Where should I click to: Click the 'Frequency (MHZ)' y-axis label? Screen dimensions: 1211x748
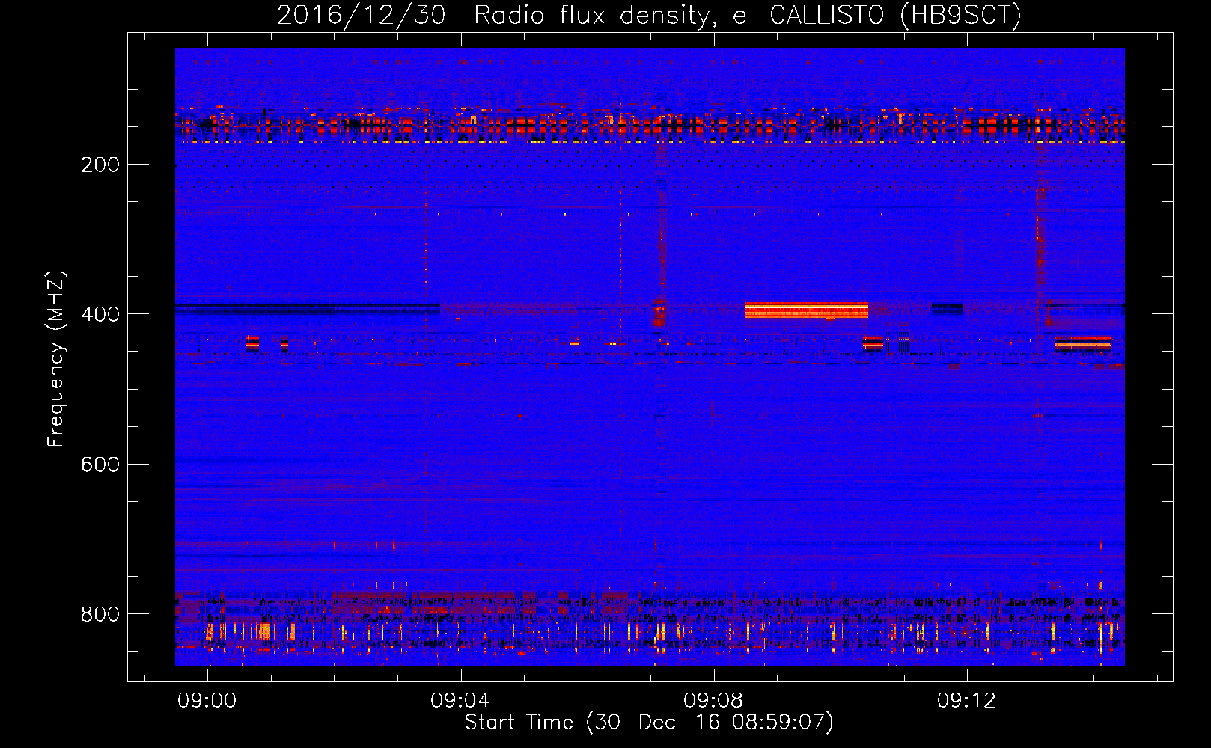tap(56, 359)
